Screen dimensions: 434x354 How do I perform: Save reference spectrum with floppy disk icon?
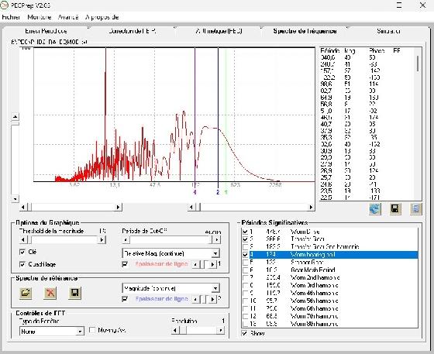(x=74, y=293)
